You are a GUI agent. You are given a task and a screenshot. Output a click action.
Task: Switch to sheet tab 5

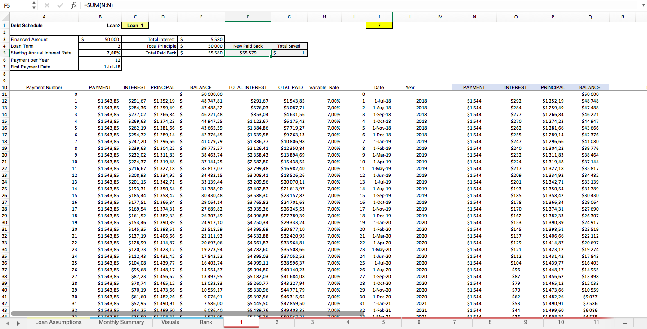(383, 322)
